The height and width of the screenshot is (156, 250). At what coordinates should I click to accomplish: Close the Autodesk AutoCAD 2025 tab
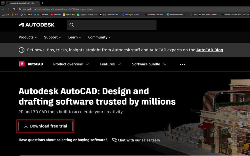click(x=37, y=3)
